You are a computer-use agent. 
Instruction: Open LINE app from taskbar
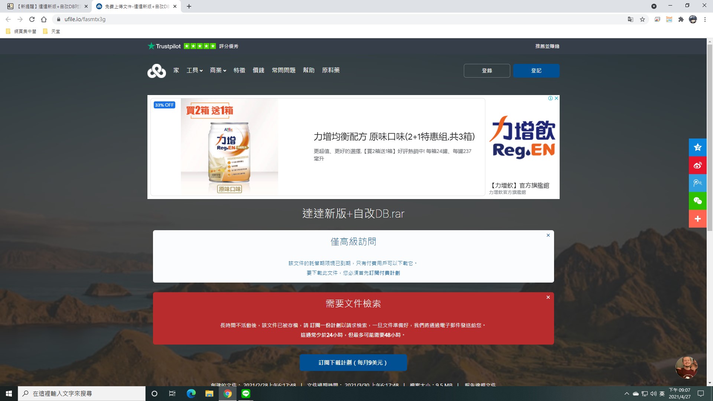pyautogui.click(x=246, y=394)
